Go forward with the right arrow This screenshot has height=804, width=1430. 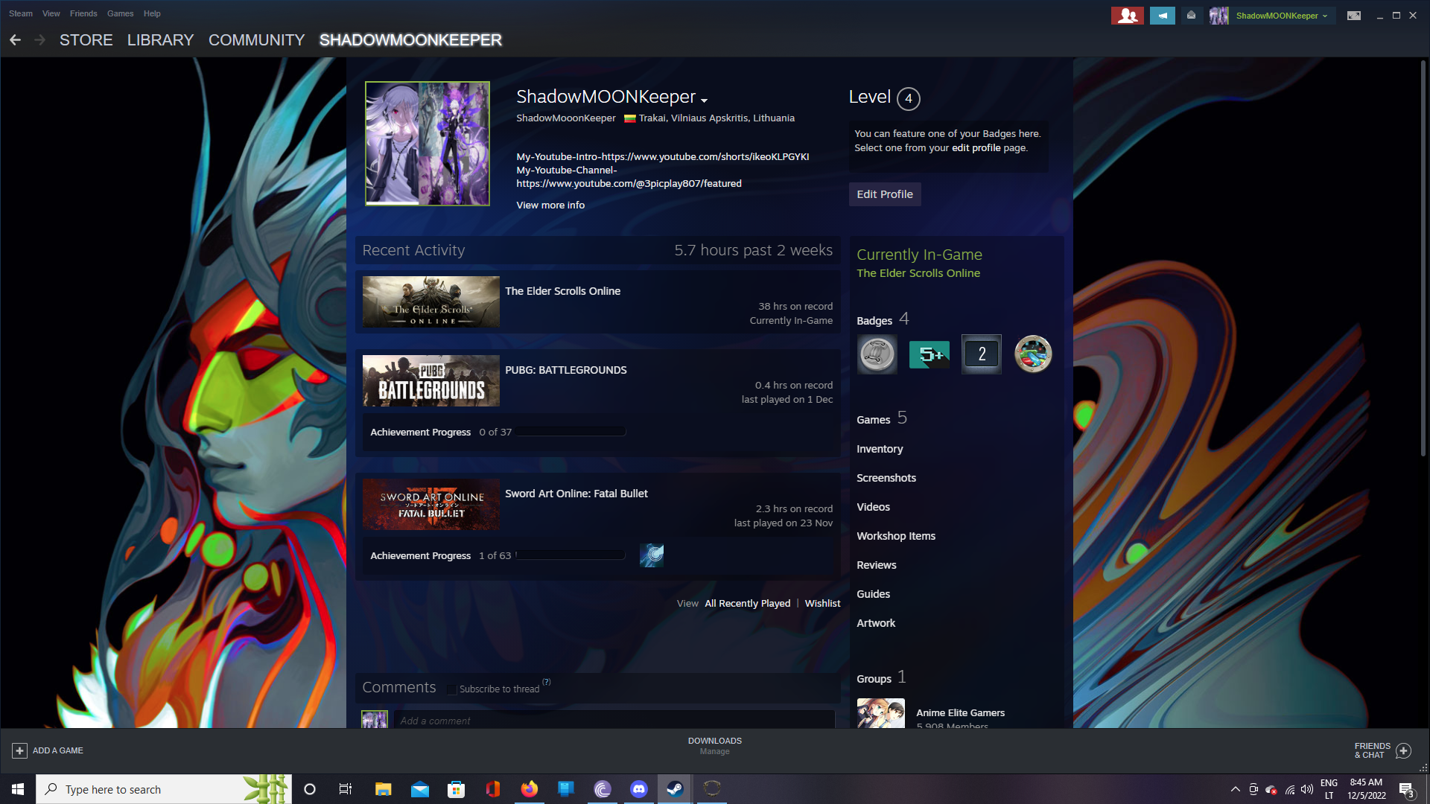(40, 40)
